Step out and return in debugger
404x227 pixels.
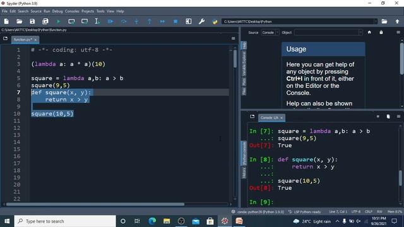point(150,21)
